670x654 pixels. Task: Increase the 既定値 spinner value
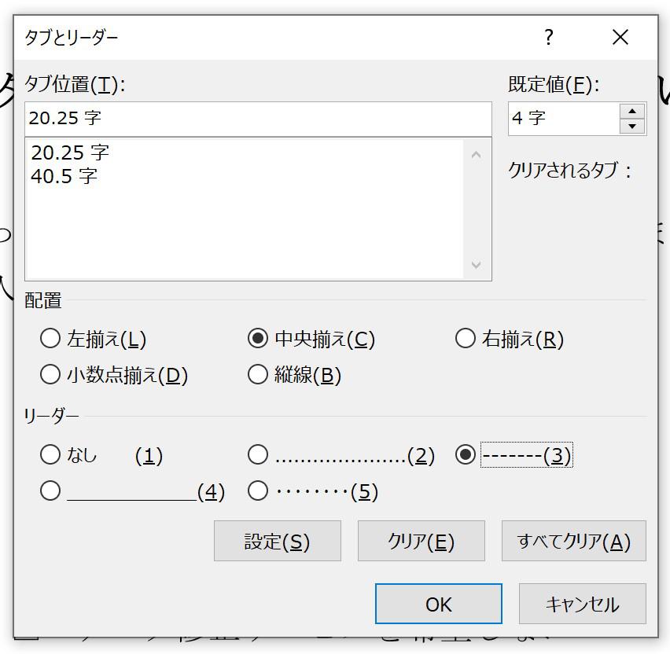(631, 111)
